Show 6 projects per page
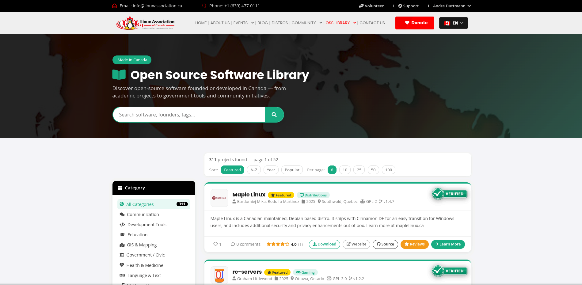 tap(332, 170)
